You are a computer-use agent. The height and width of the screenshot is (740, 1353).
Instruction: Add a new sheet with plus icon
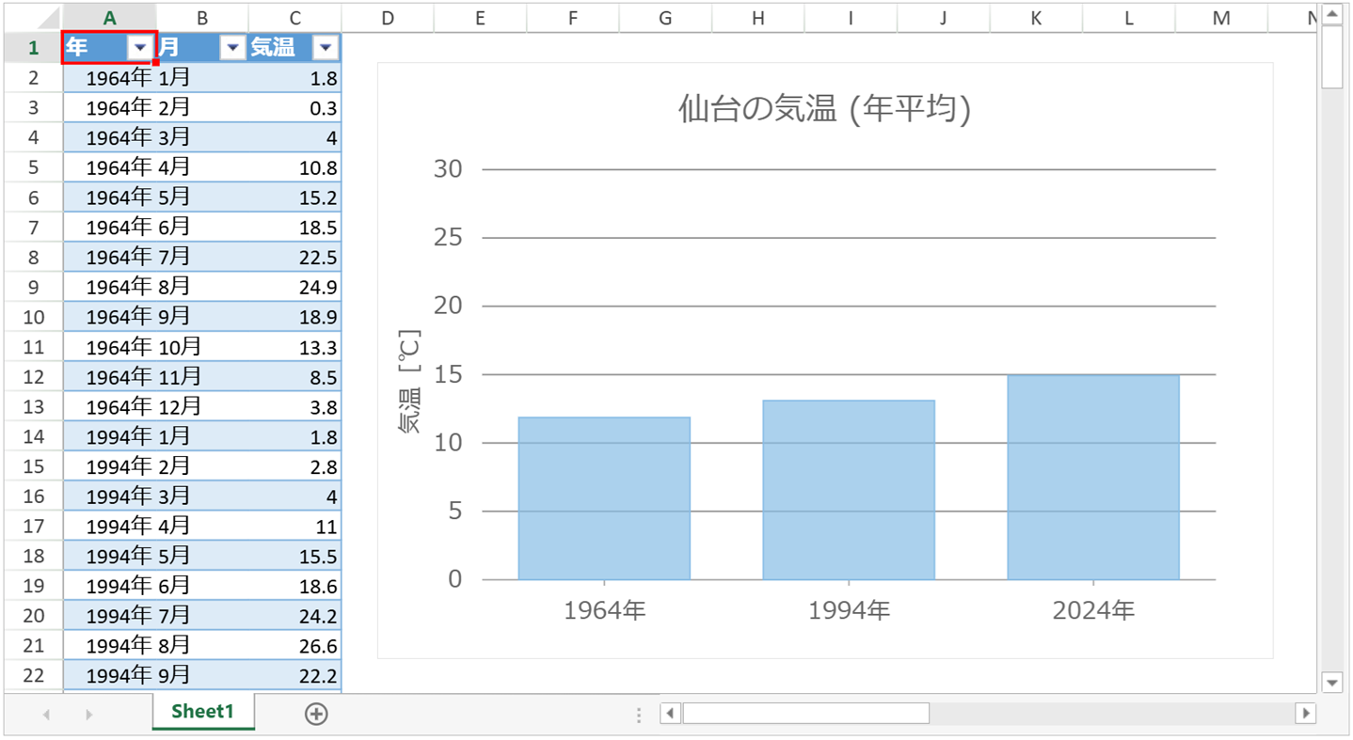[316, 714]
